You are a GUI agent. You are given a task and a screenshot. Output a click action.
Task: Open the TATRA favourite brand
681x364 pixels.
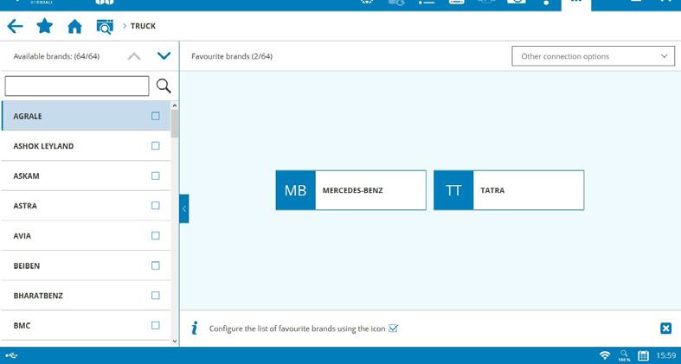pos(509,190)
